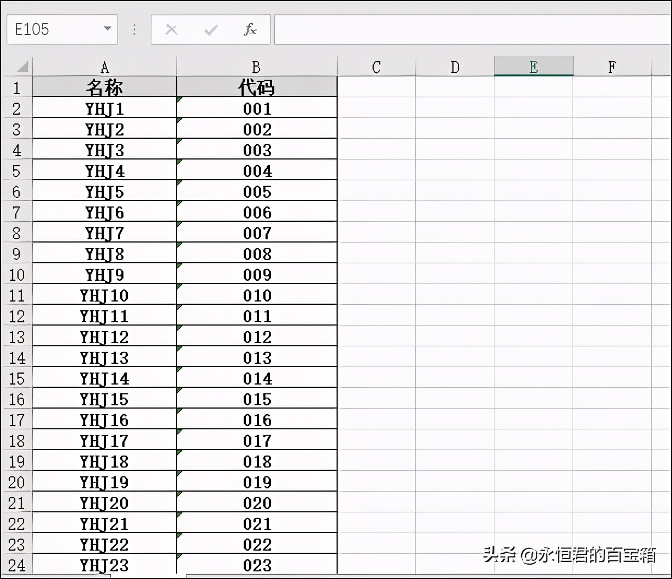
Task: Click the code cell 011
Action: point(257,316)
